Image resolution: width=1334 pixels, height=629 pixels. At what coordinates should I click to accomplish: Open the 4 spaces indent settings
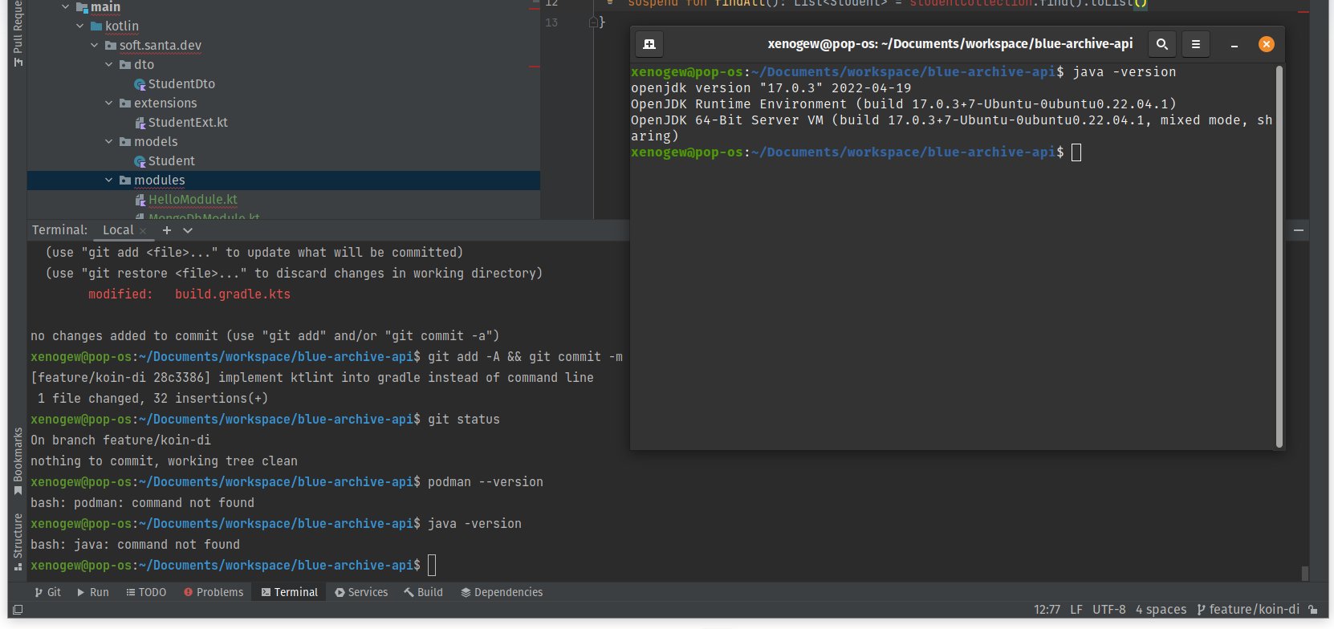[1161, 610]
